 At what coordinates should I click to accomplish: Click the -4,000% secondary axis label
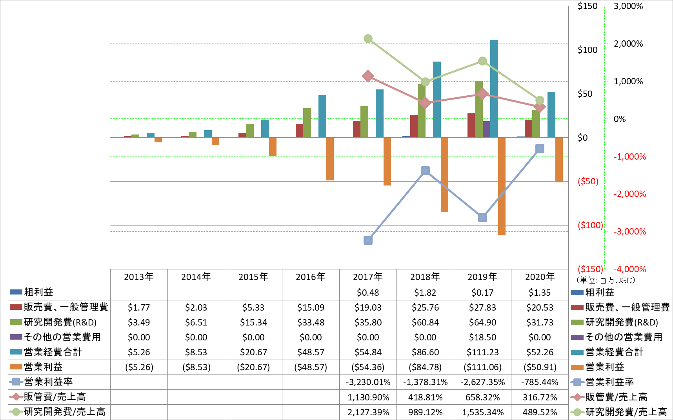click(630, 269)
